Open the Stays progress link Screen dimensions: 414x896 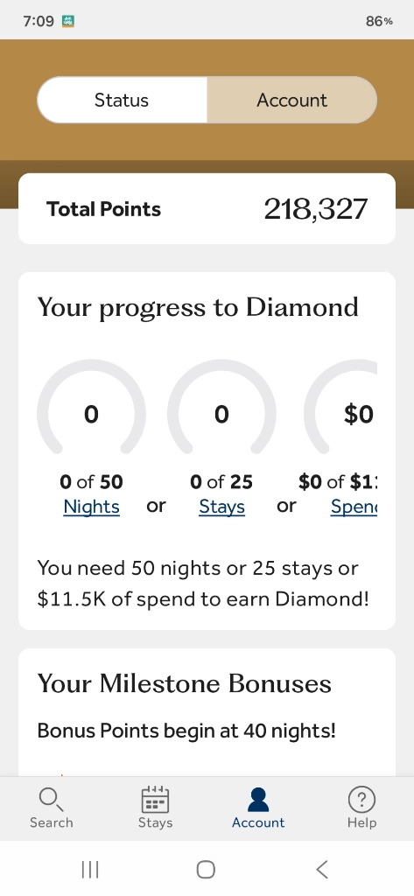click(x=221, y=507)
